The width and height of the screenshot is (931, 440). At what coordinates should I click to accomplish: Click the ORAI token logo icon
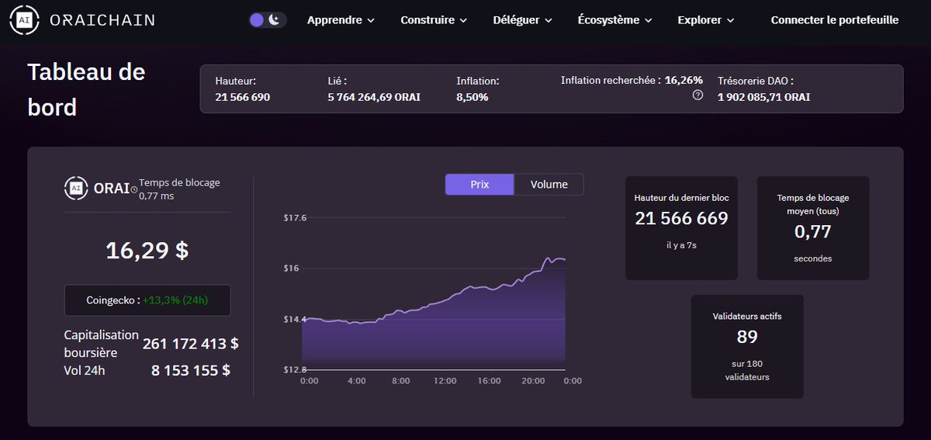(x=76, y=188)
